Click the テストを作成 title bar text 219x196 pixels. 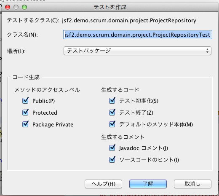coord(110,7)
